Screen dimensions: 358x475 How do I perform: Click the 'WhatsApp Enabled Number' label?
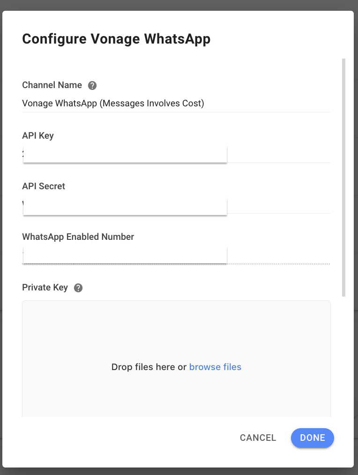pyautogui.click(x=78, y=237)
